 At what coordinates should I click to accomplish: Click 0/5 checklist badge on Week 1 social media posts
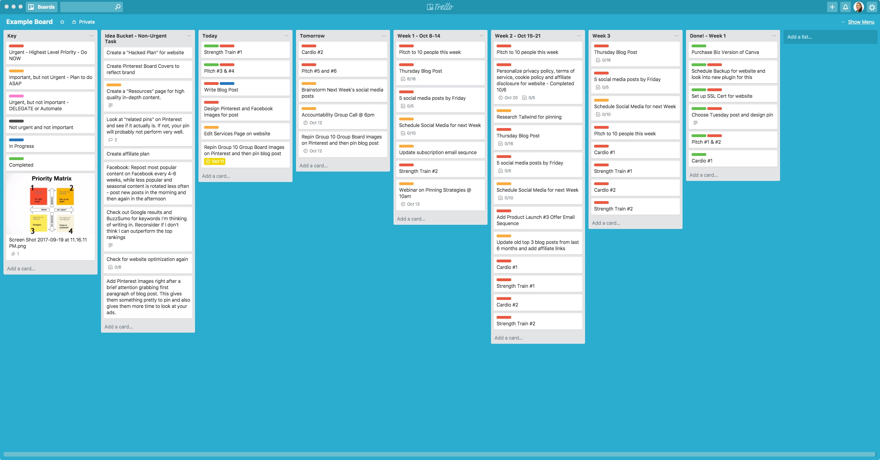point(407,106)
